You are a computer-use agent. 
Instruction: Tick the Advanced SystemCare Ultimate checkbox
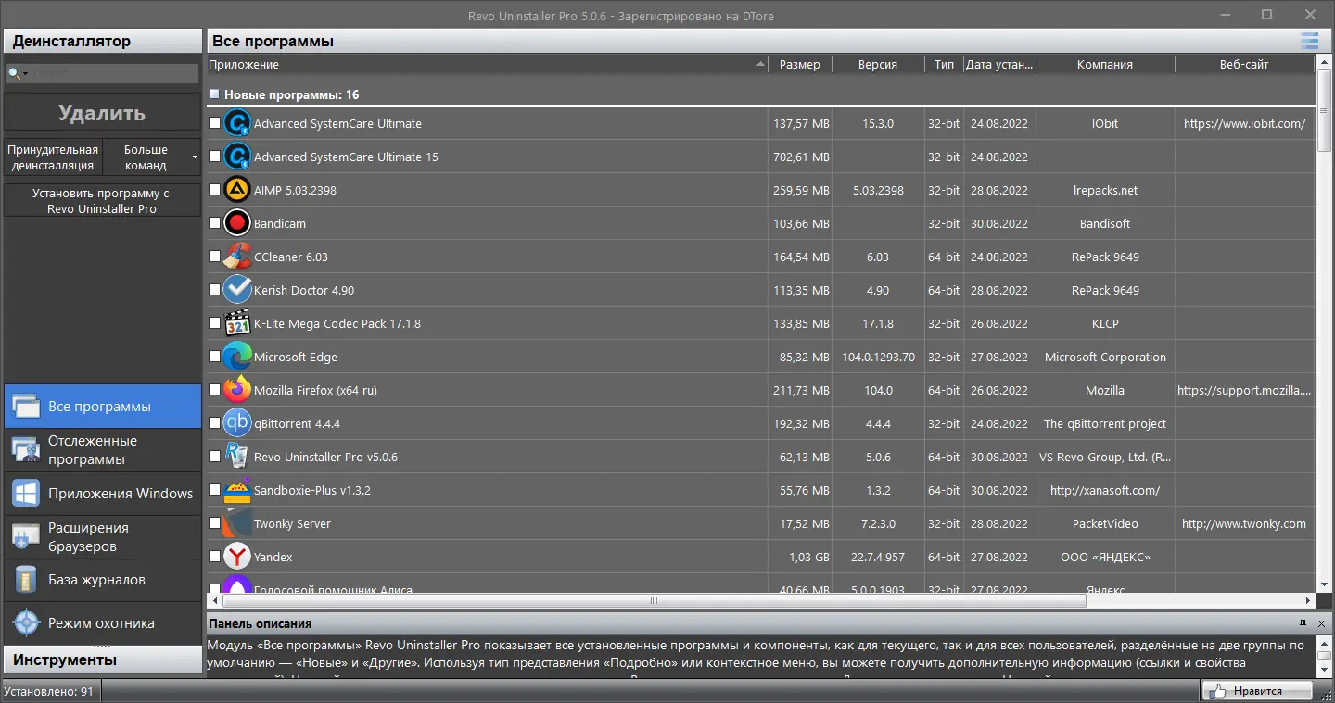click(x=215, y=122)
